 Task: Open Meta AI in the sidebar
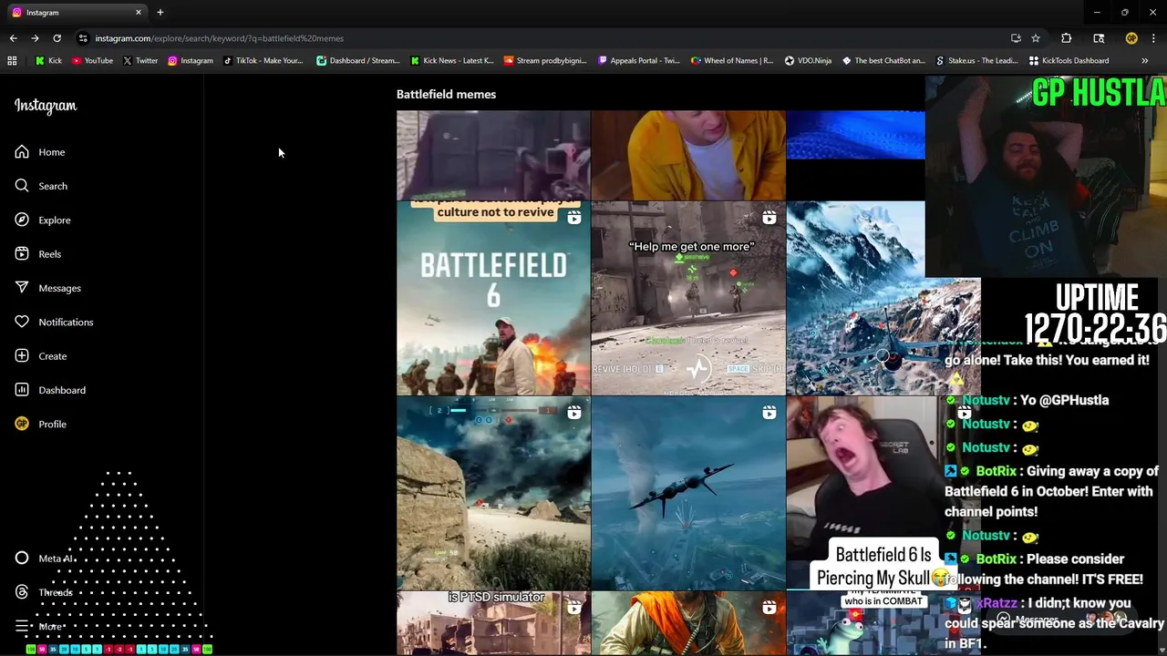tap(43, 559)
